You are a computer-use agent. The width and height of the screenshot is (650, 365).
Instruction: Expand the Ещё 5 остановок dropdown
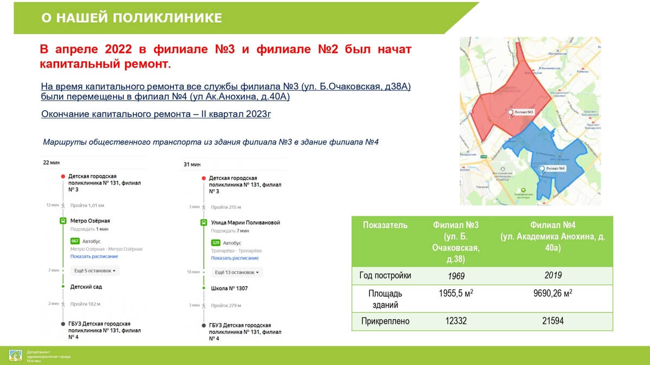tap(95, 270)
